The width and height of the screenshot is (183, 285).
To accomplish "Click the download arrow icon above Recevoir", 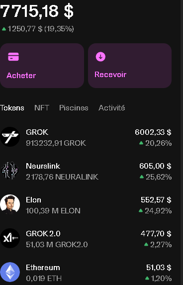I will click(100, 57).
